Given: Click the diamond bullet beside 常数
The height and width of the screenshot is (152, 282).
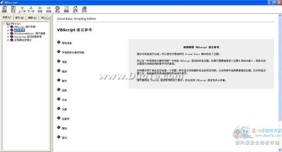Looking at the screenshot, I should pos(59,61).
